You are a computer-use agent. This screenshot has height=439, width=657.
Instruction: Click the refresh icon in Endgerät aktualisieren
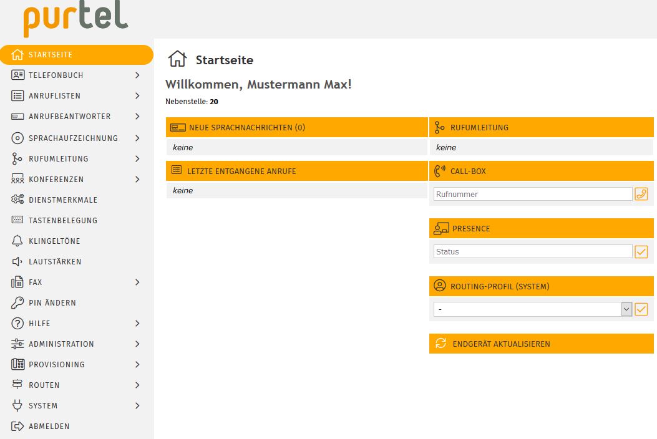pos(441,344)
